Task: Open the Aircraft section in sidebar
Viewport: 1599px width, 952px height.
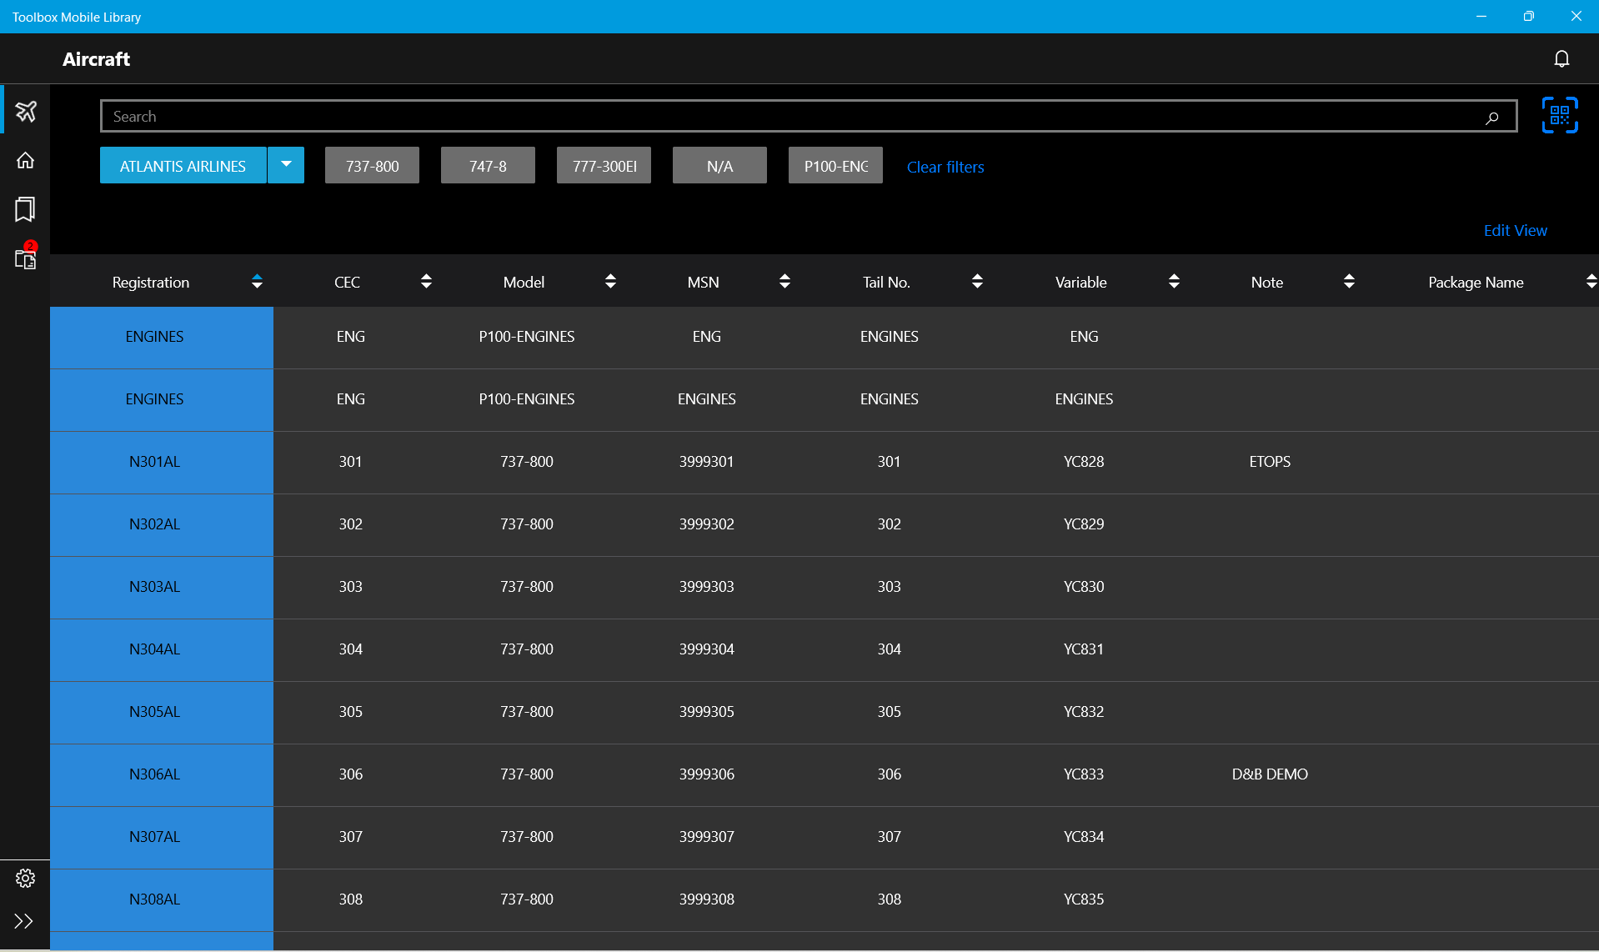Action: [x=26, y=111]
